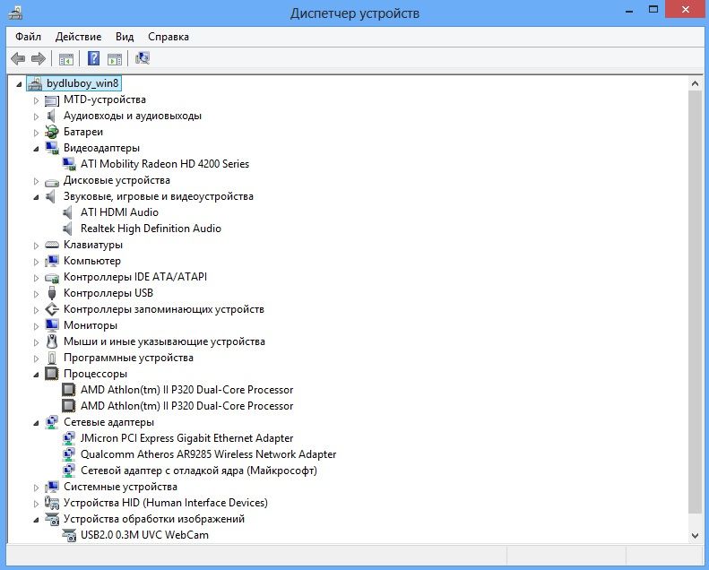This screenshot has width=709, height=570.
Task: Click the Батареи battery icon
Action: (x=52, y=132)
